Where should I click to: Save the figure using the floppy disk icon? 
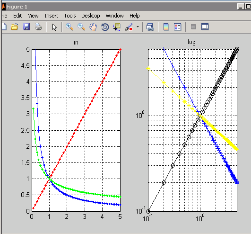point(26,27)
